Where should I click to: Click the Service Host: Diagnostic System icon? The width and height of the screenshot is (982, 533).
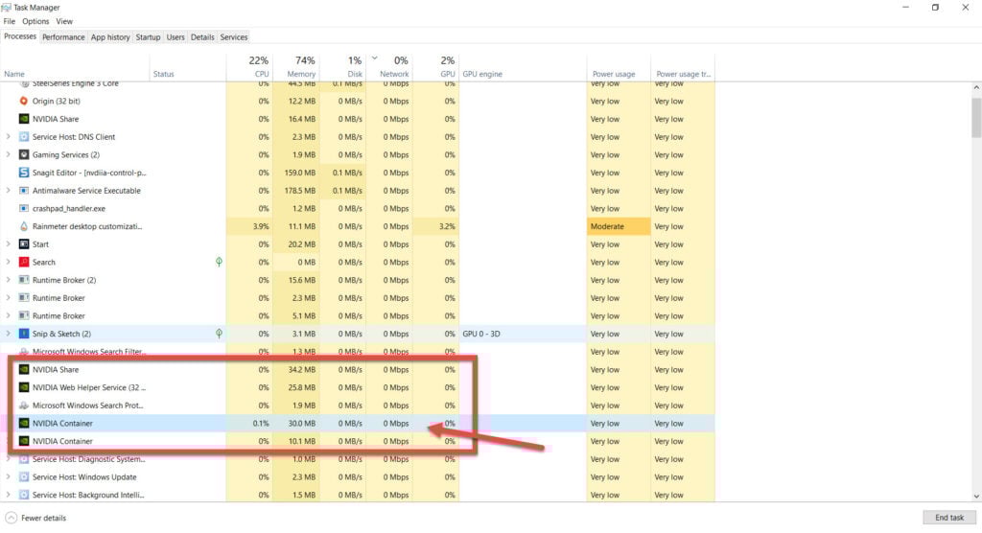pyautogui.click(x=24, y=459)
